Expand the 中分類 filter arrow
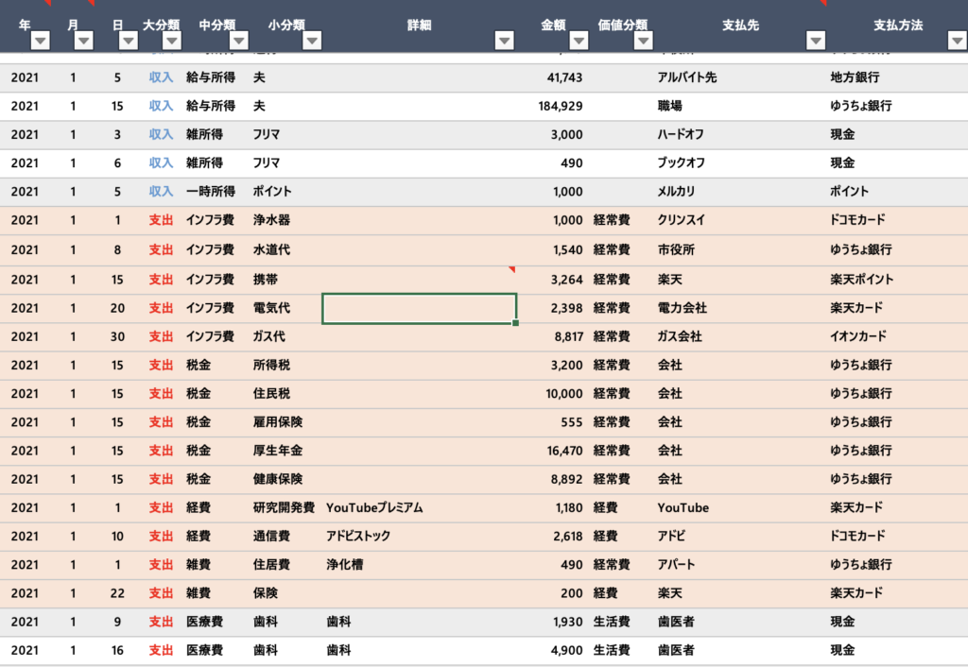The height and width of the screenshot is (667, 968). tap(239, 41)
